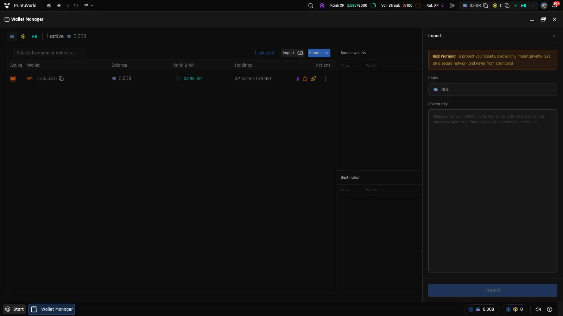The height and width of the screenshot is (316, 563).
Task: Toggle the sound speaker icon
Action: (x=538, y=309)
